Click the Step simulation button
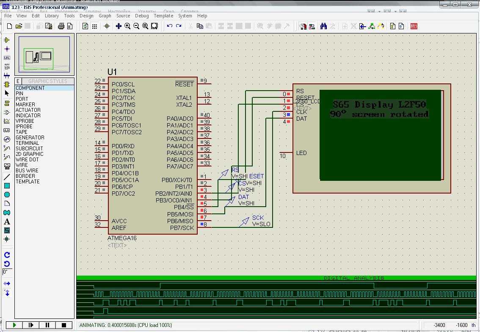The width and height of the screenshot is (480, 332). [x=30, y=325]
